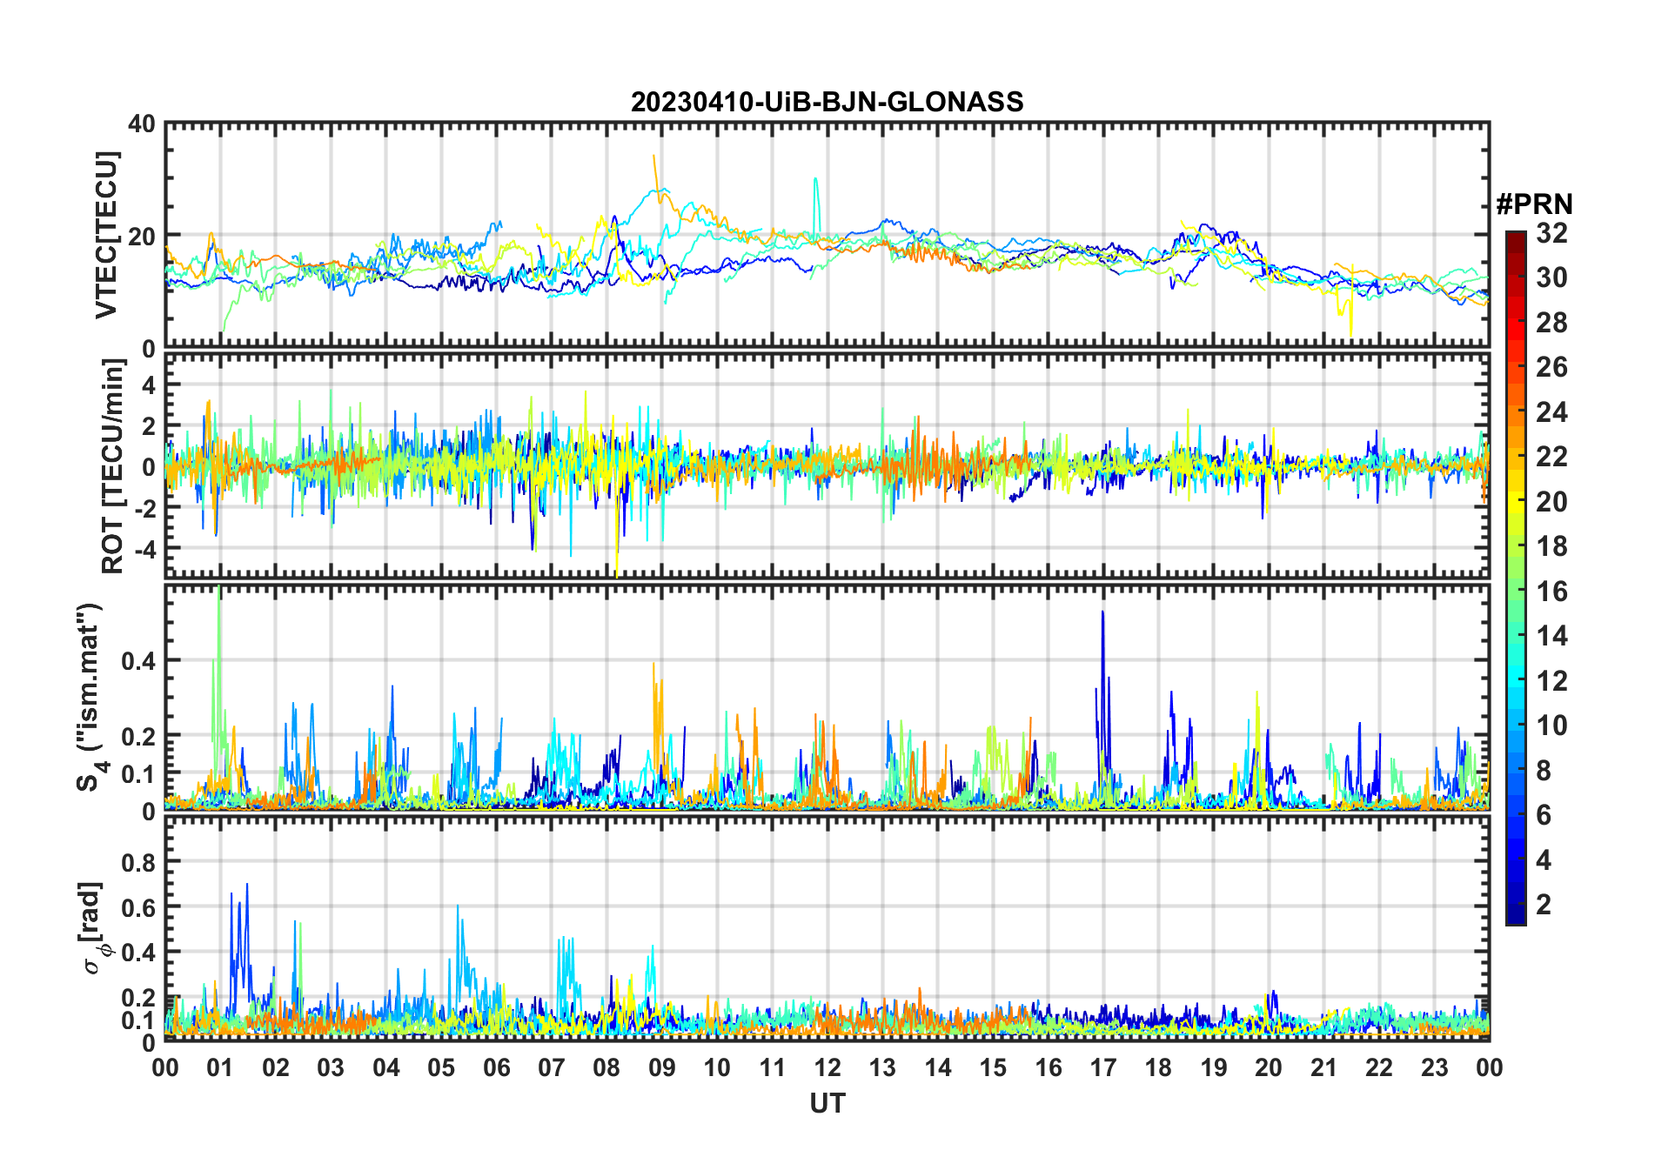Select UT axis tick label 11
1655x1157 pixels.
pyautogui.click(x=772, y=1067)
